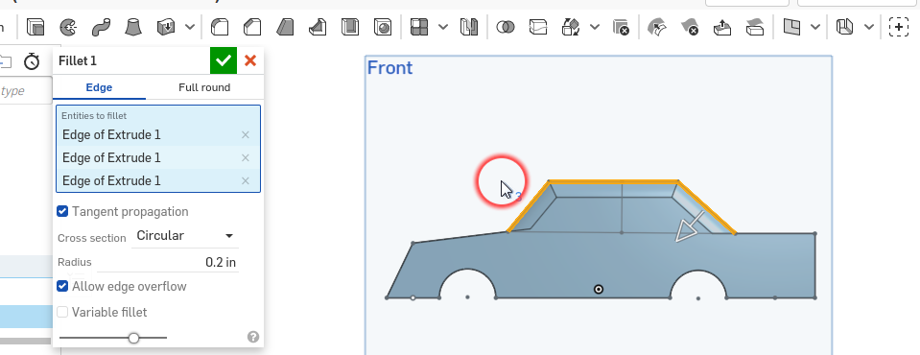This screenshot has height=355, width=920.
Task: Open Cross section Circular dropdown
Action: tap(185, 236)
